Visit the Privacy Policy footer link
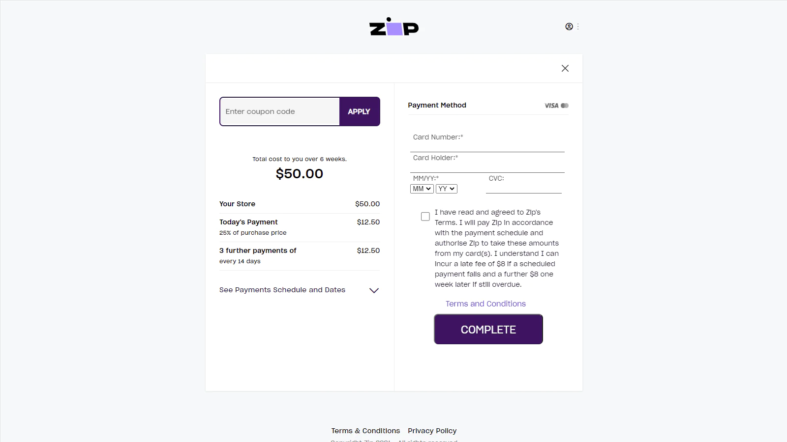787x442 pixels. click(432, 431)
